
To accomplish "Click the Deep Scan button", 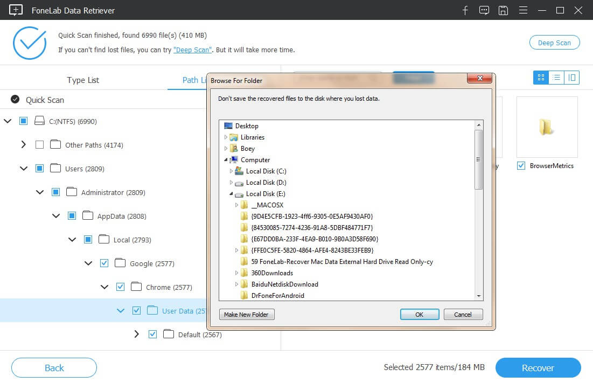I will [x=554, y=43].
